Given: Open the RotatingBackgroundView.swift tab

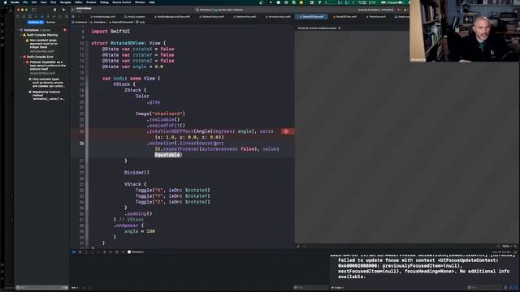Looking at the screenshot, I should [171, 16].
